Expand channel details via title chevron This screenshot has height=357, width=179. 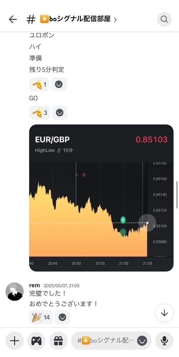(x=115, y=20)
